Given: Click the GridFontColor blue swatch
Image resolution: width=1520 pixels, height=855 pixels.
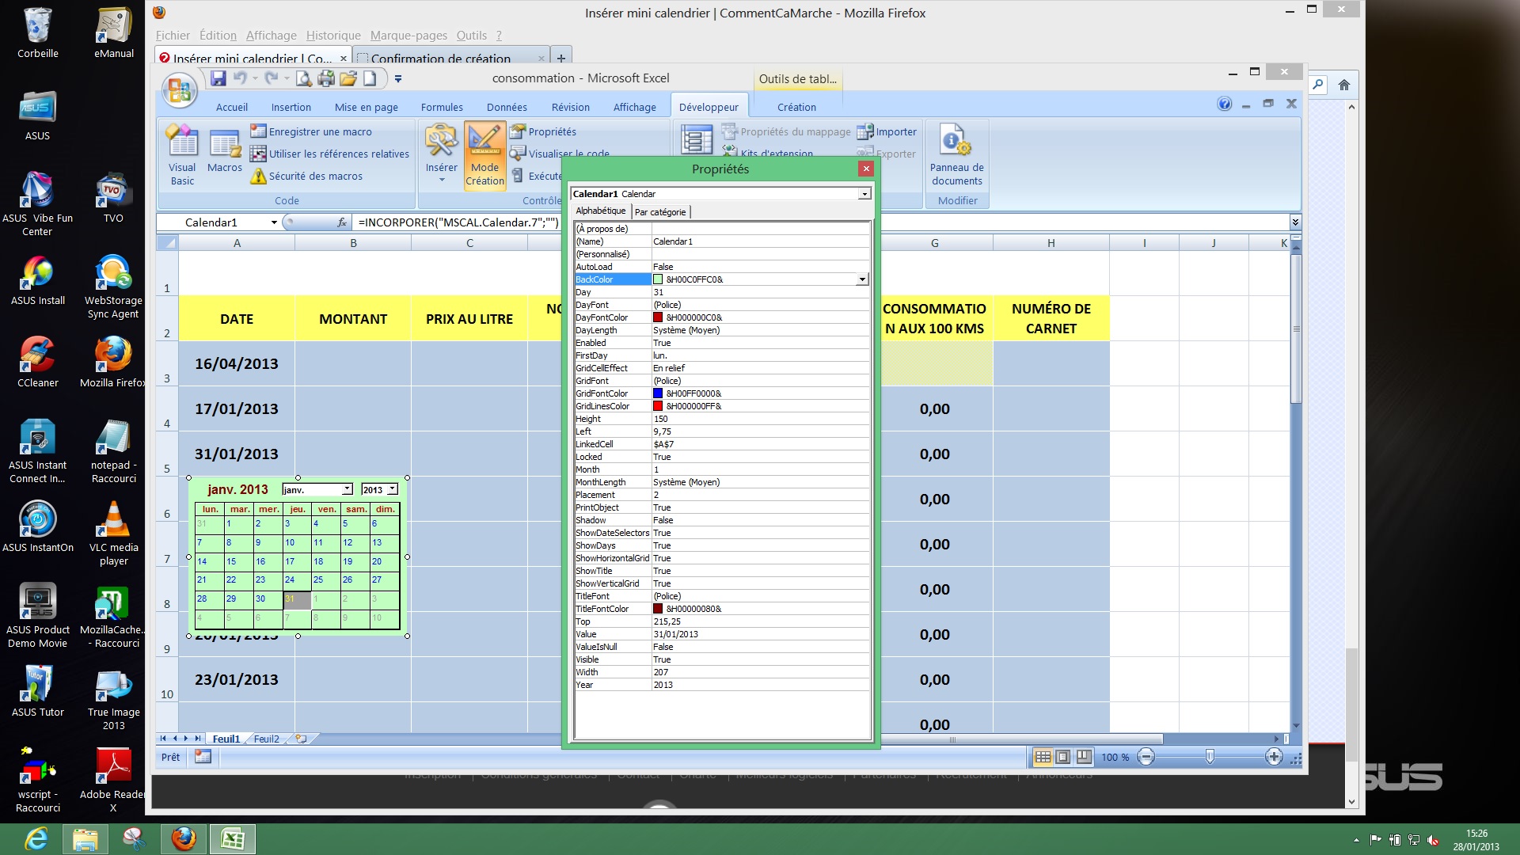Looking at the screenshot, I should click(x=657, y=393).
